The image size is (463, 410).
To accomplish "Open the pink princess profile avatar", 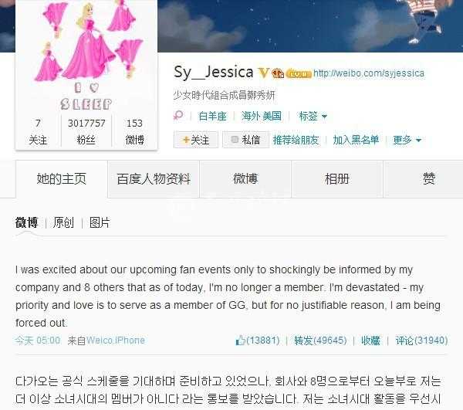I will coord(86,56).
